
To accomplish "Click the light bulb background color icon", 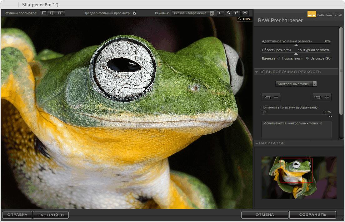I will coord(245,13).
